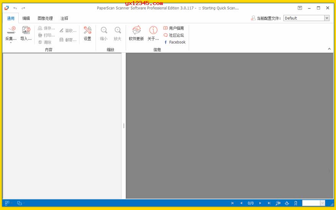Click the 导入 import image icon

pos(26,31)
